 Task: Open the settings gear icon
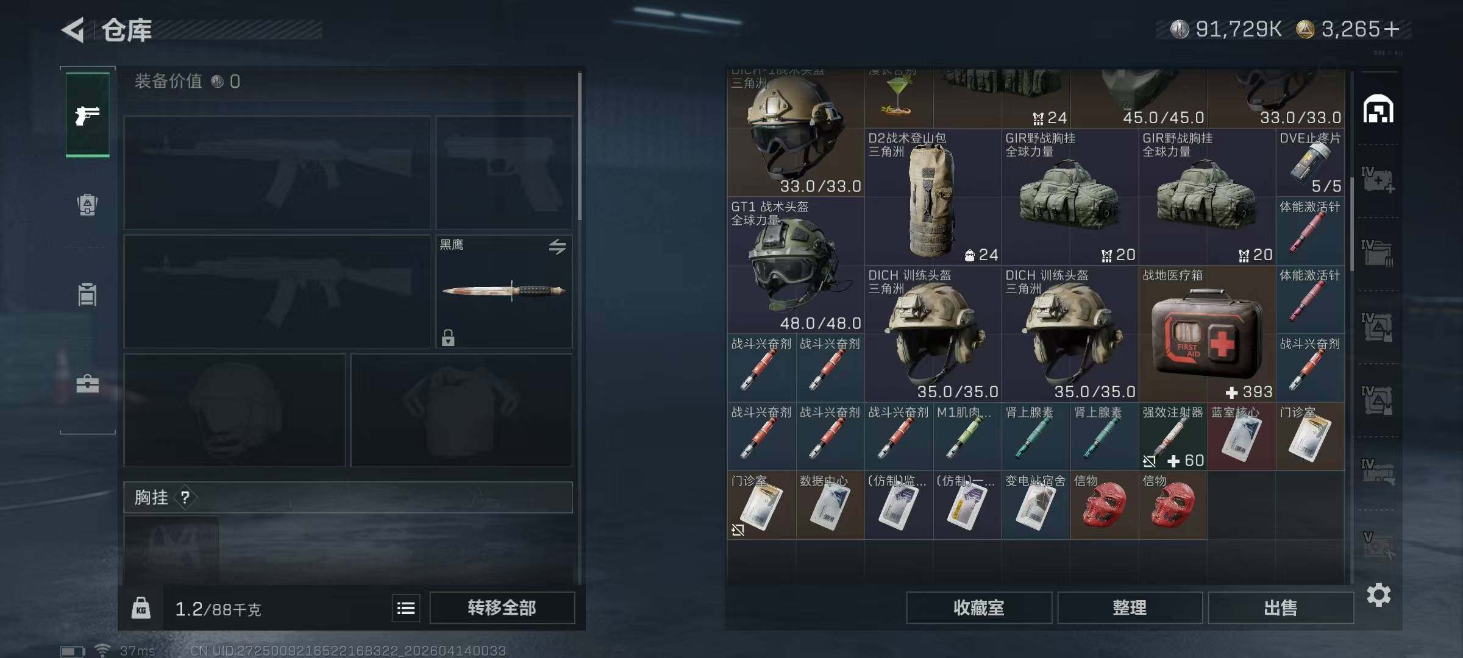point(1379,595)
